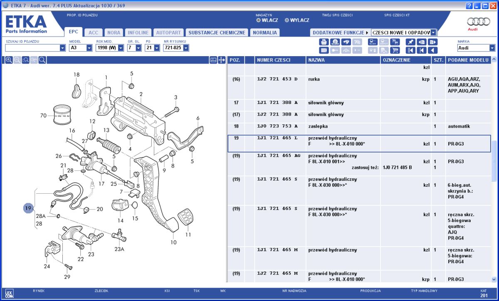This screenshot has width=499, height=301.
Task: Click the parts list scrollbar thumb
Action: [x=494, y=161]
